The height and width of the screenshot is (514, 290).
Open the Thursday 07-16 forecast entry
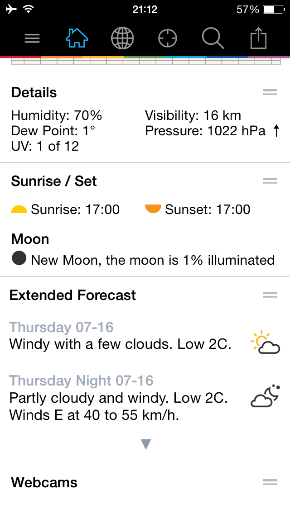point(145,336)
